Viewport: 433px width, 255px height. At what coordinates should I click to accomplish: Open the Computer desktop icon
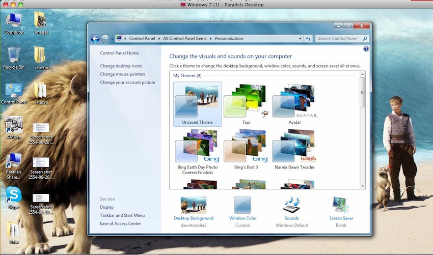pyautogui.click(x=14, y=23)
